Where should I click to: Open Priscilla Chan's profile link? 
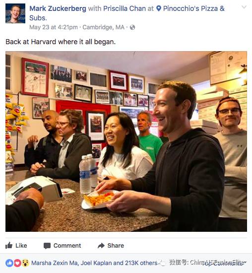125,8
